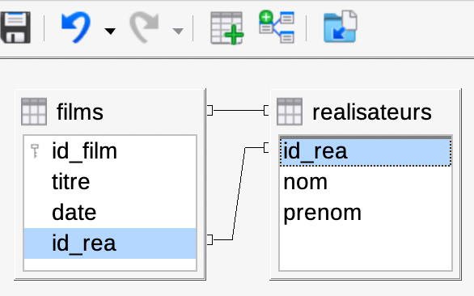Click the realisateurs table title
The width and height of the screenshot is (474, 296).
pos(372,112)
